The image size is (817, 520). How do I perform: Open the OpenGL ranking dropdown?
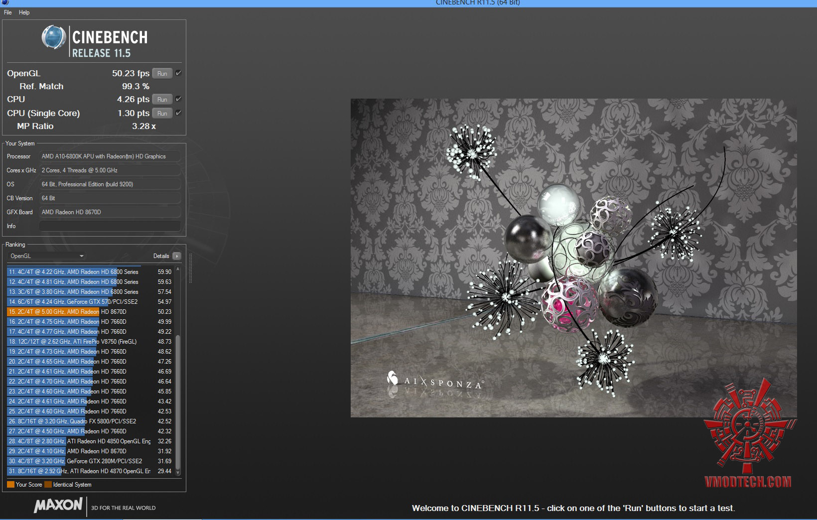click(x=47, y=256)
